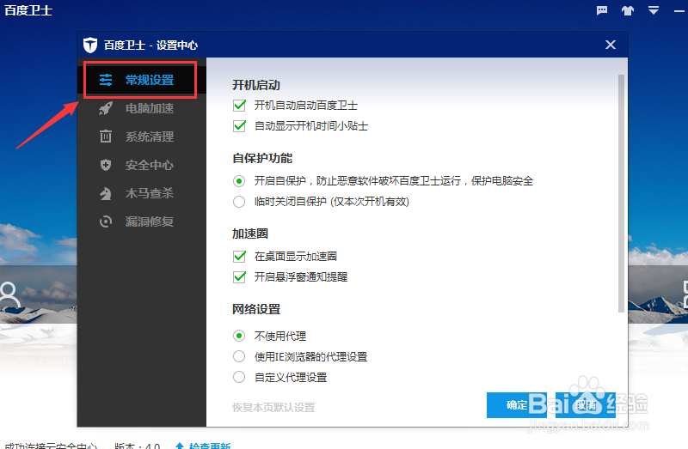Image resolution: width=688 pixels, height=449 pixels.
Task: Click the sliders icon beside 常规设置
Action: [x=106, y=80]
